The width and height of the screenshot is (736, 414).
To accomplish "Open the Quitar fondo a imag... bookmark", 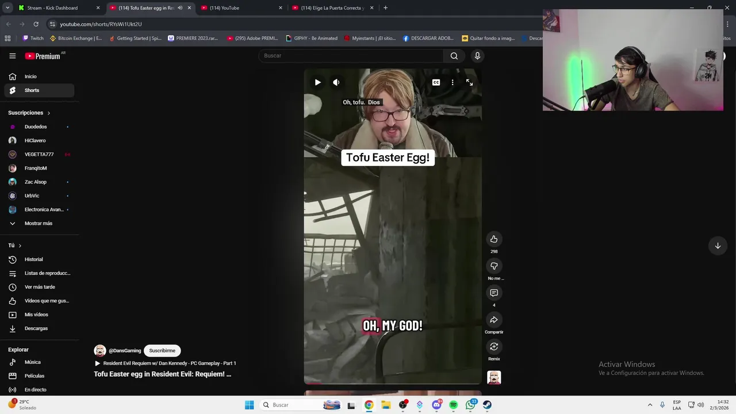I will pos(488,39).
